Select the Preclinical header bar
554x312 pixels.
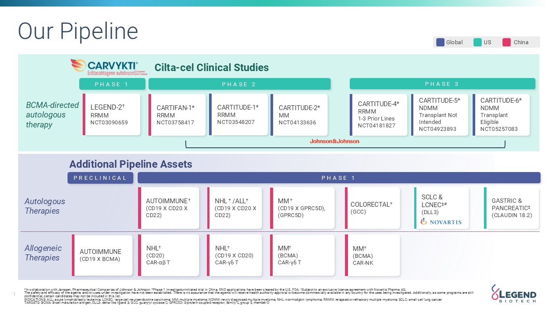point(100,178)
